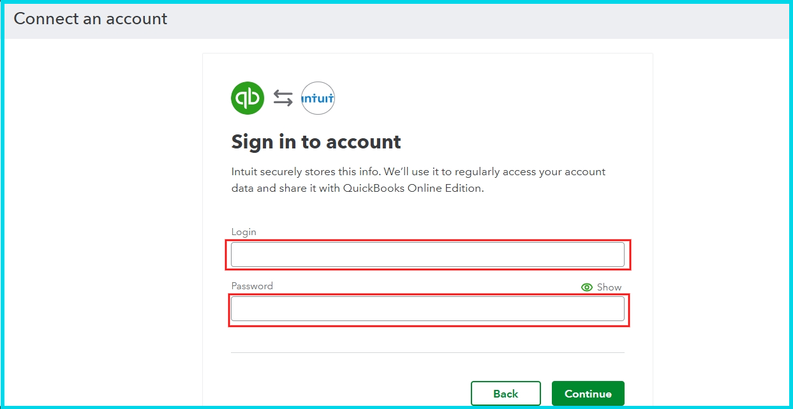The height and width of the screenshot is (409, 793).
Task: Click the green QuickBooks logo icon
Action: tap(248, 98)
